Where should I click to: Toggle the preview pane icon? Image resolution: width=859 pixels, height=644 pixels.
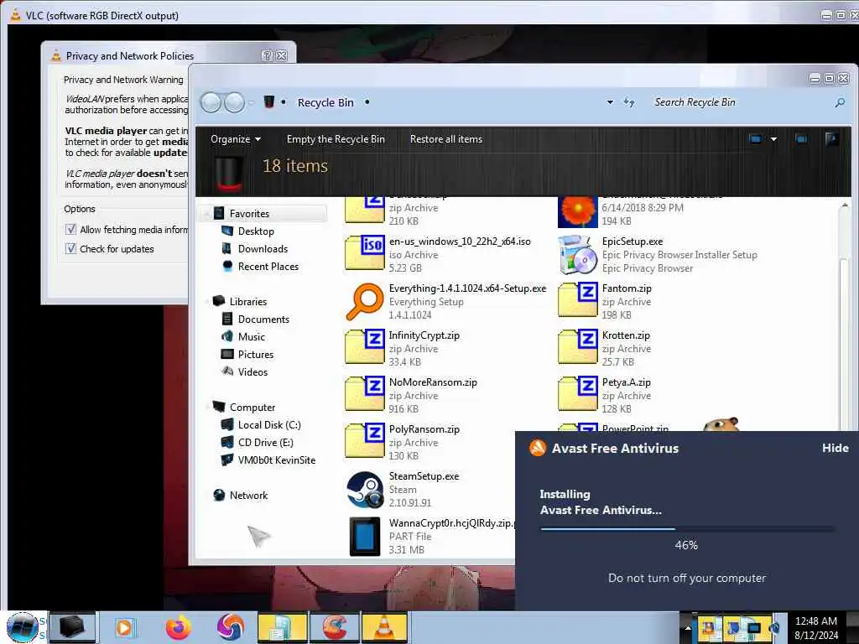tap(801, 139)
